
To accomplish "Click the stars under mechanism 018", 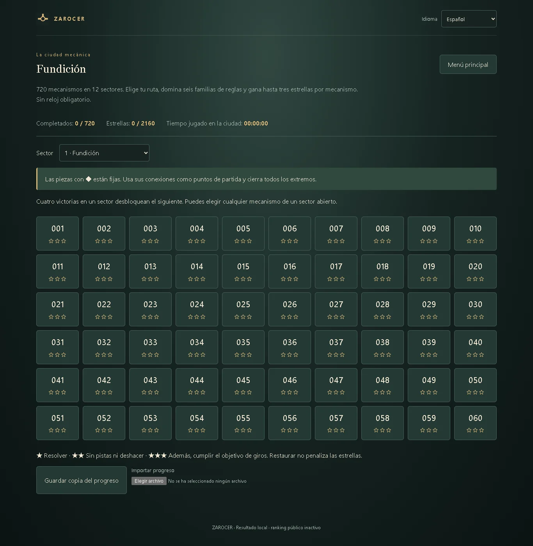I will [x=382, y=279].
